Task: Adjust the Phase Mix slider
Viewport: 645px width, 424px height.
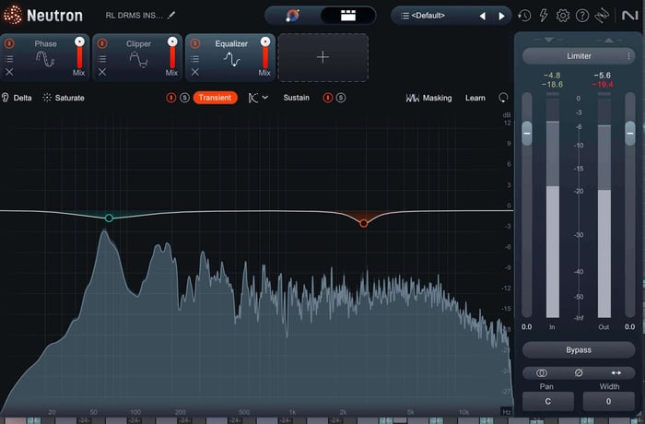Action: coord(79,53)
